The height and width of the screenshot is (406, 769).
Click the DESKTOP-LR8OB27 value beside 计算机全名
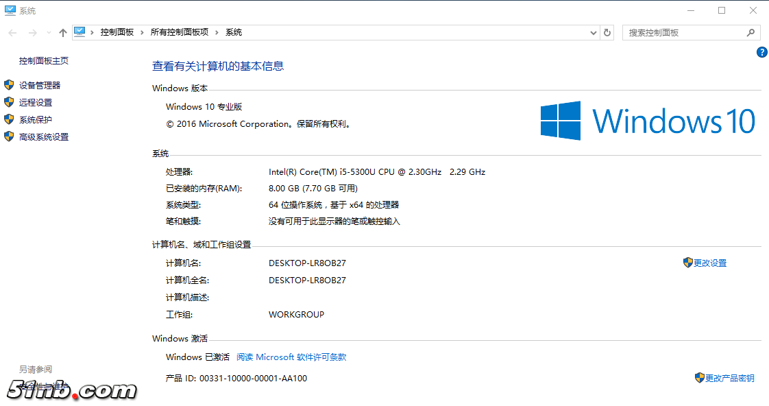click(x=307, y=280)
